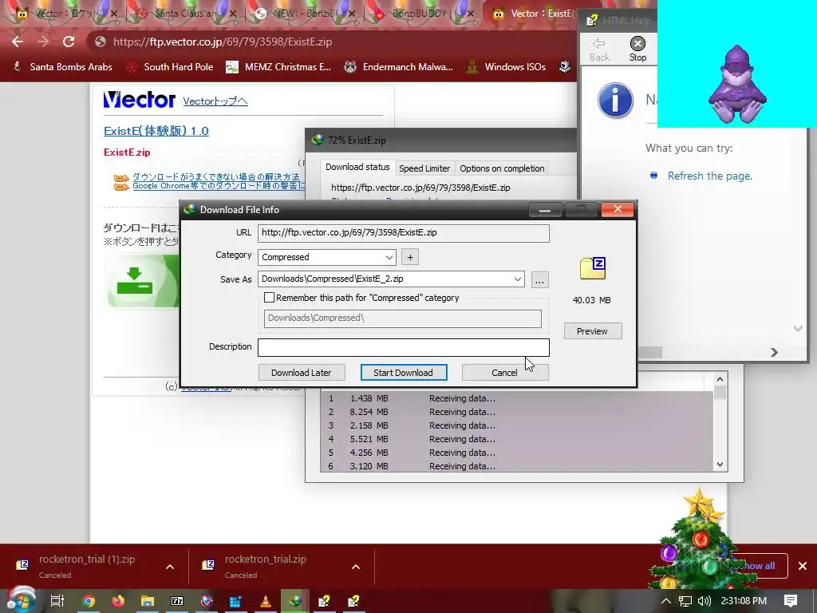
Task: Click the rocketron_trial.zip download item
Action: [266, 566]
